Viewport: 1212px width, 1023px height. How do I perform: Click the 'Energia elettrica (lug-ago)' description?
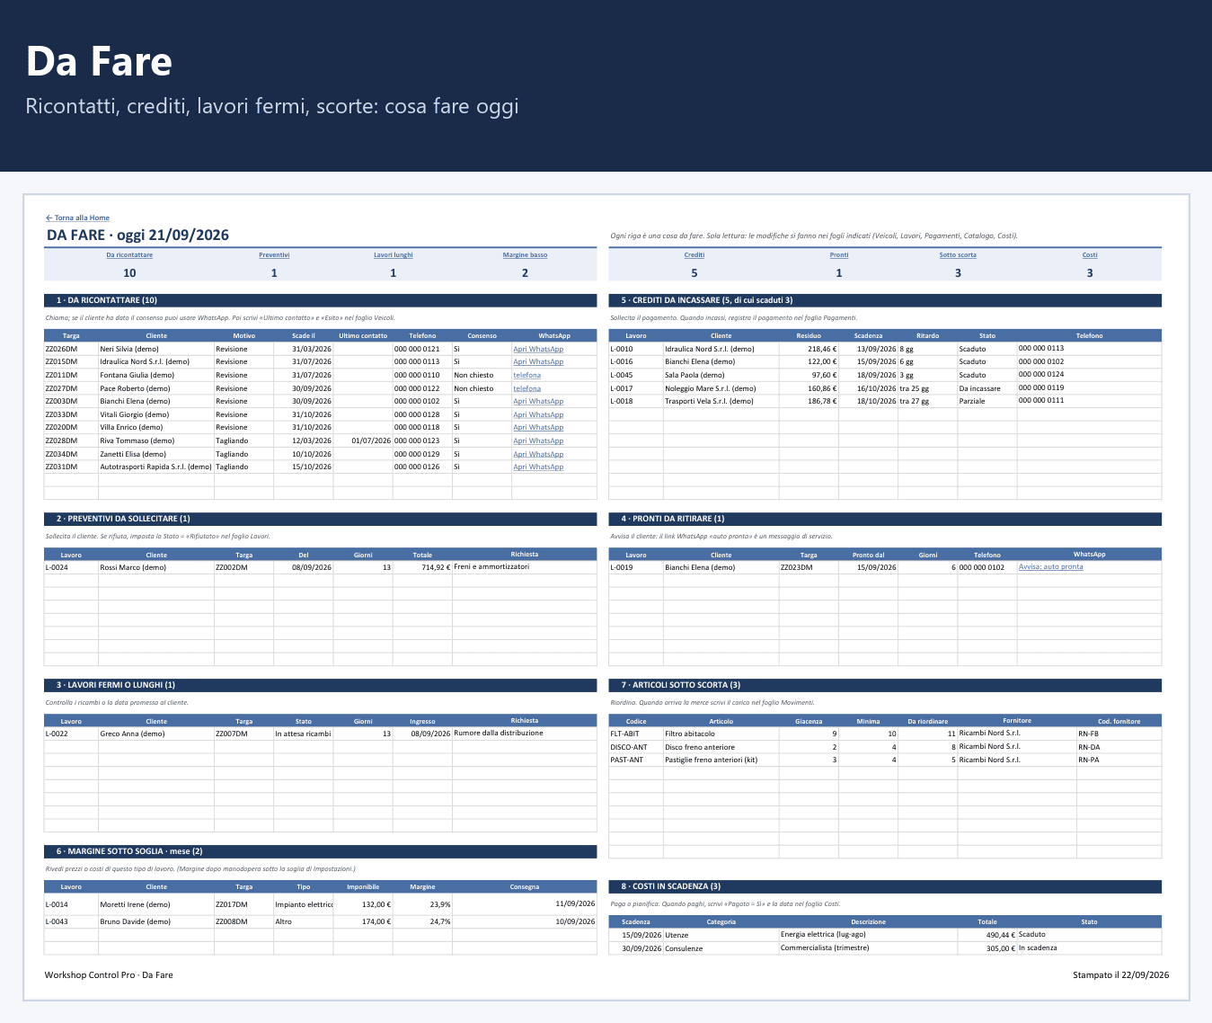click(x=868, y=935)
